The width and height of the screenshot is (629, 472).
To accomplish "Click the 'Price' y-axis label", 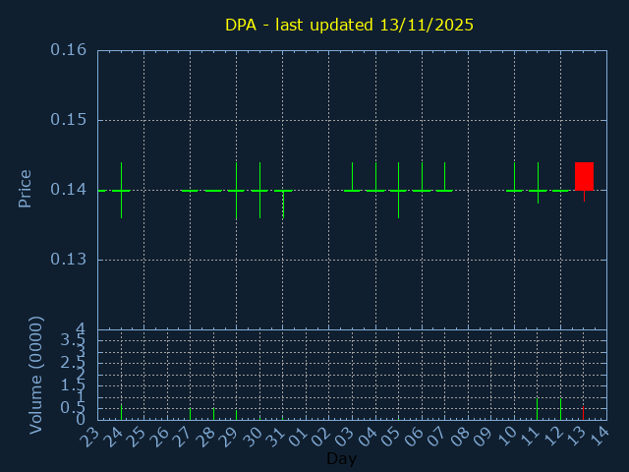I will pos(26,189).
